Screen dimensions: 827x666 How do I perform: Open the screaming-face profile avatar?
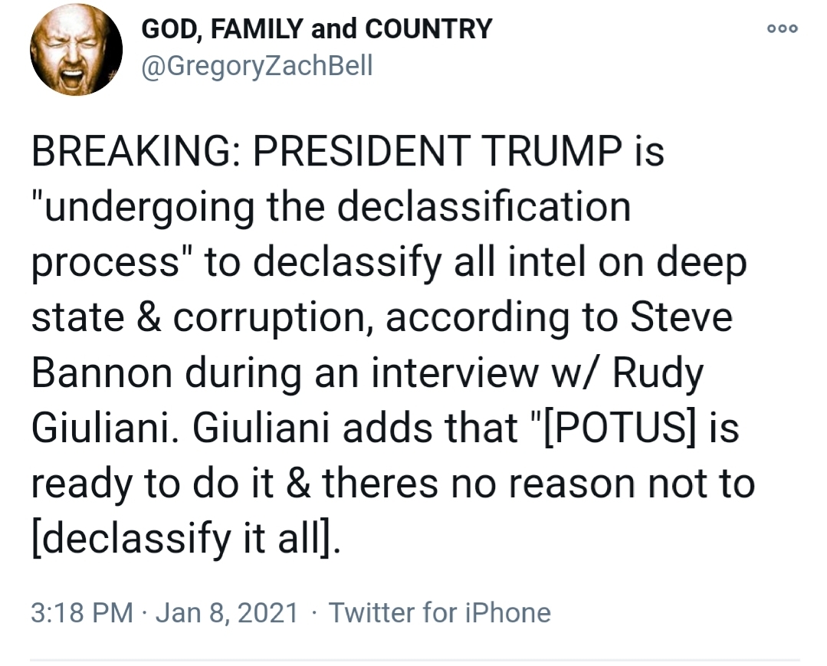pos(77,50)
